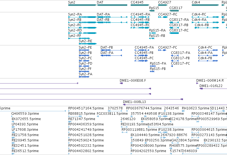Select protein CG8317-PA
This screenshot has height=155, width=227.
click(175, 55)
